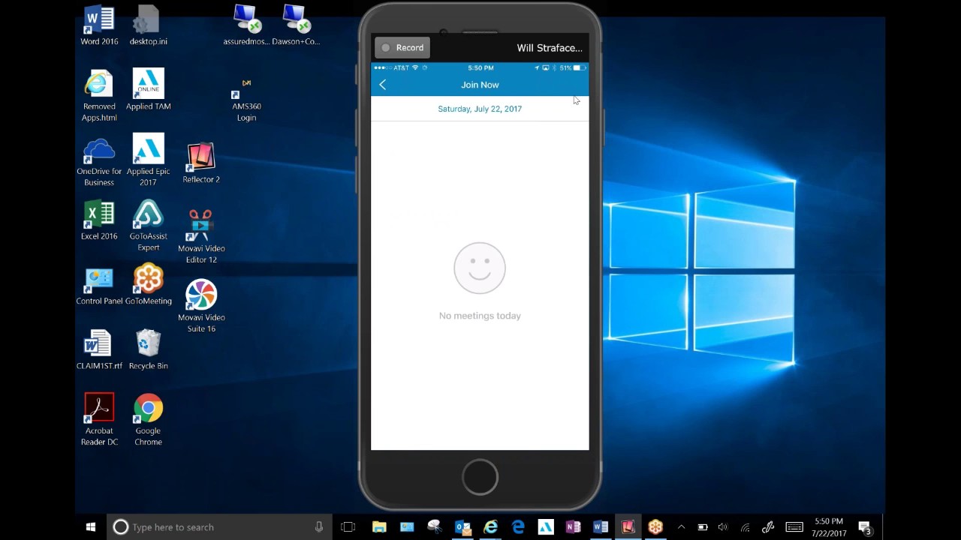
Task: Open Movavi Video Editor 12
Action: pos(201,236)
